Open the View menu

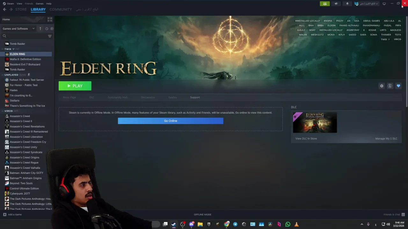pyautogui.click(x=19, y=4)
